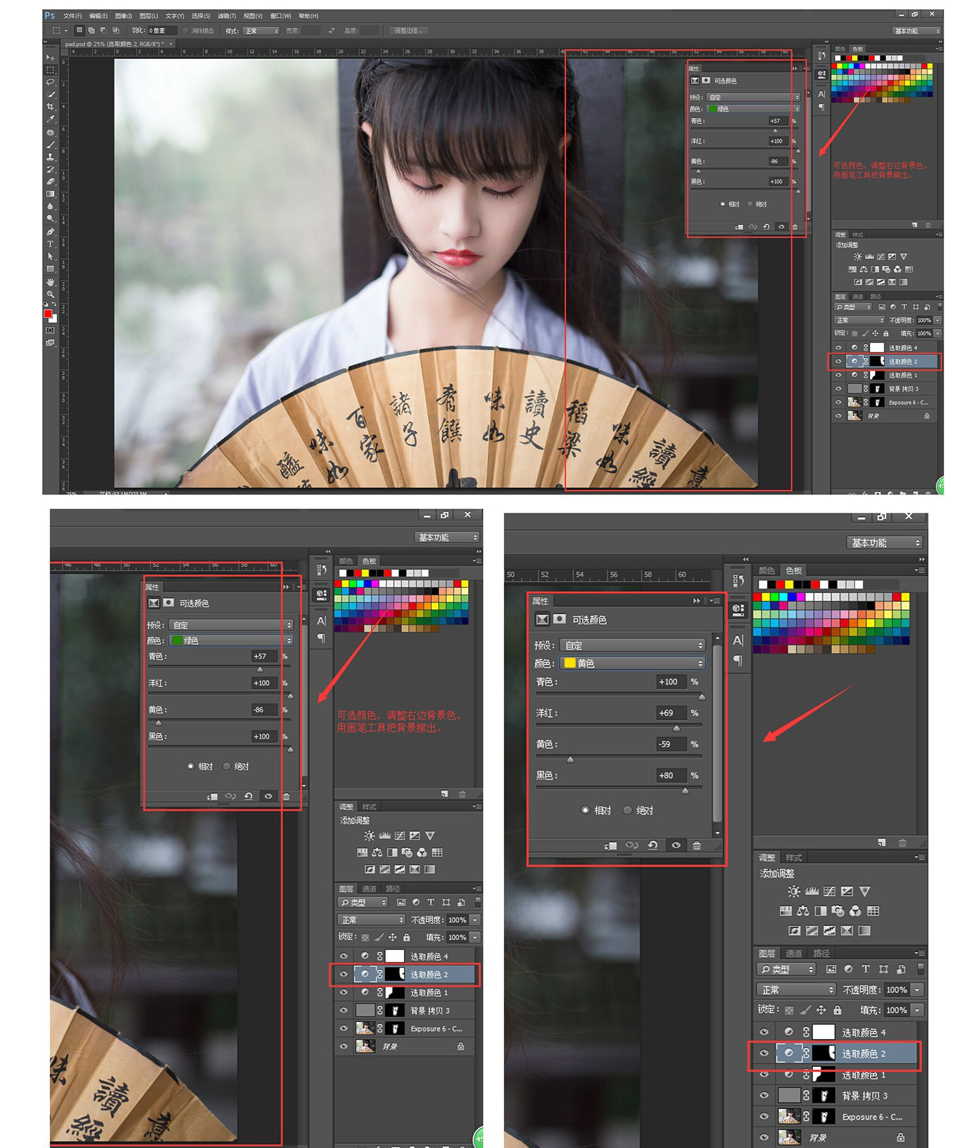Open the 样式 正常 dropdown in the options bar
Screen dimensions: 974x1148
(261, 31)
